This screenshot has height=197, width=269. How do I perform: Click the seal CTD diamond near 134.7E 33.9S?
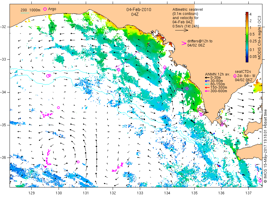coord(187,89)
